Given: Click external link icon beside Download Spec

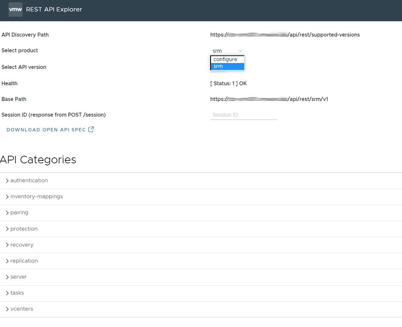Looking at the screenshot, I should coord(91,129).
